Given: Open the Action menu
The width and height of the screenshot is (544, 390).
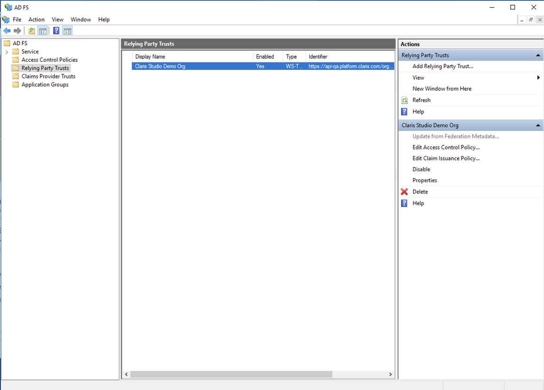Looking at the screenshot, I should tap(36, 19).
